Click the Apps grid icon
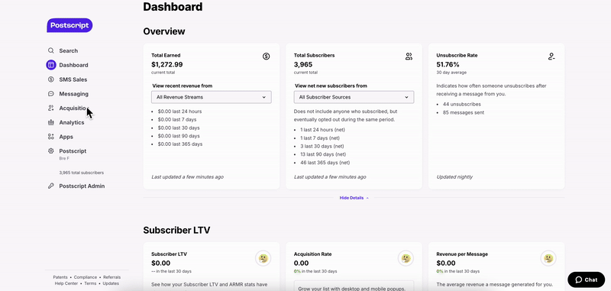 click(51, 137)
